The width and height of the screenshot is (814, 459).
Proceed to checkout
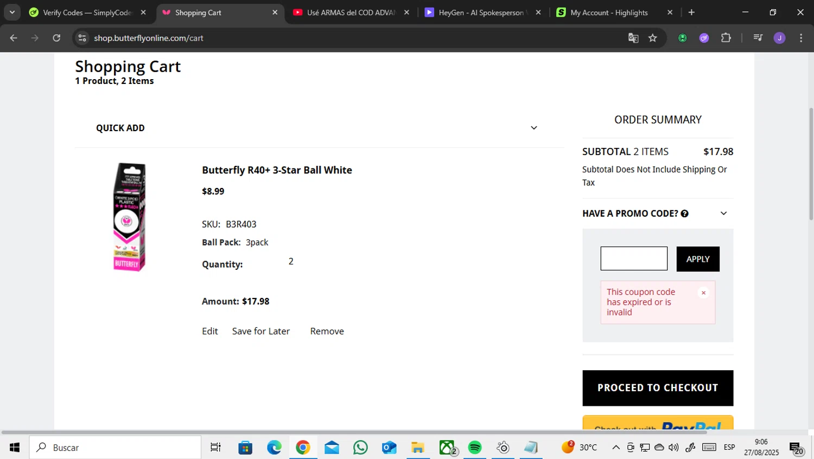tap(658, 388)
